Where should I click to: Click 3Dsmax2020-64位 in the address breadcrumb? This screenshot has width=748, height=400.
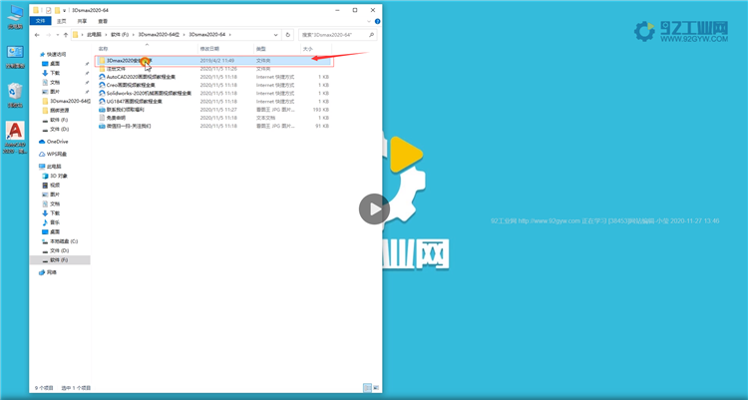coord(159,35)
